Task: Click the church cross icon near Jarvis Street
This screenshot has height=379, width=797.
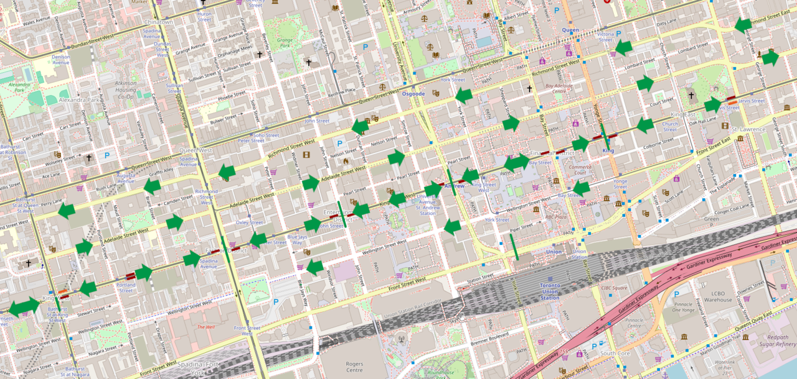Action: 691,94
